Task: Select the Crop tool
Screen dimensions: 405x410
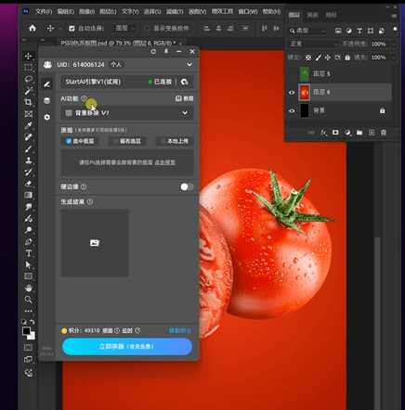Action: [29, 102]
